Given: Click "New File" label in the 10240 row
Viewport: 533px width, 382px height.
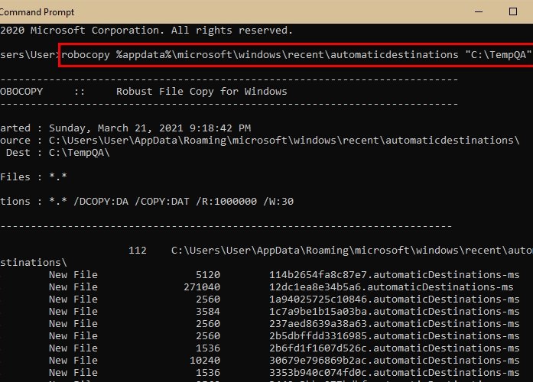Looking at the screenshot, I should (x=73, y=361).
